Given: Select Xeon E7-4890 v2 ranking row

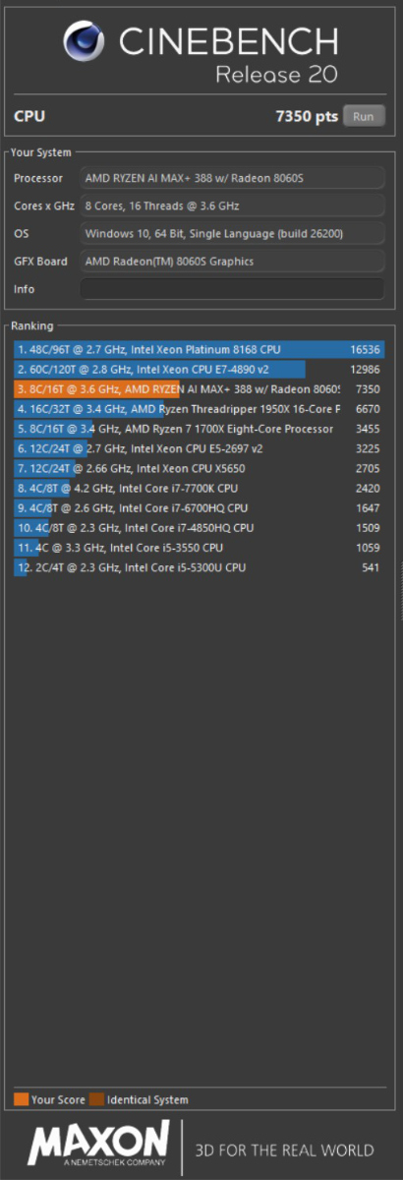Looking at the screenshot, I should point(199,370).
